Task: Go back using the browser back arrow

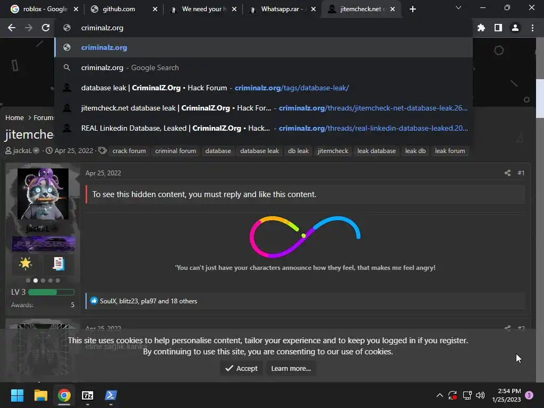Action: point(12,28)
